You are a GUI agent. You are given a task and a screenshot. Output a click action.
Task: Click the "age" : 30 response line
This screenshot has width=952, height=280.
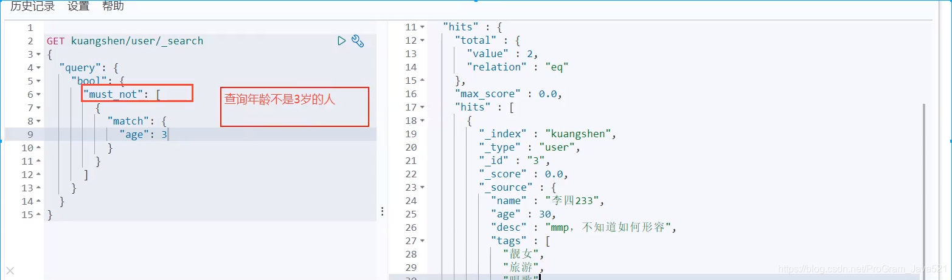(524, 214)
